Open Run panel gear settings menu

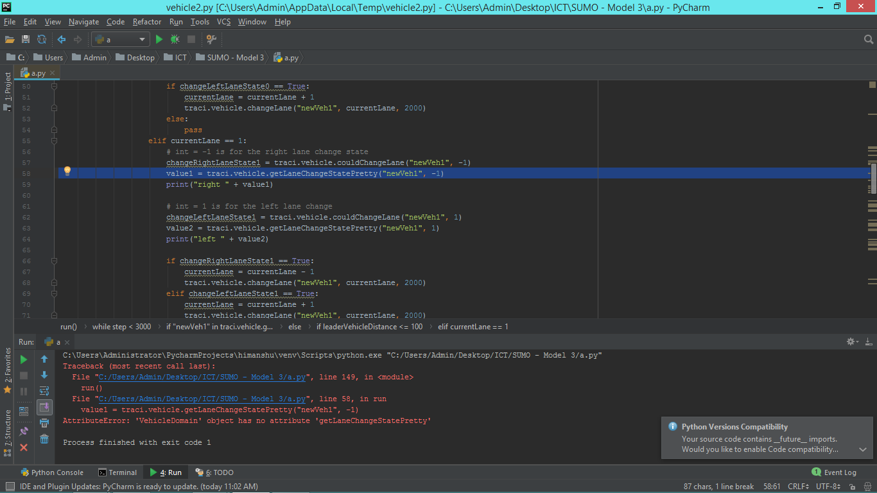pos(853,342)
